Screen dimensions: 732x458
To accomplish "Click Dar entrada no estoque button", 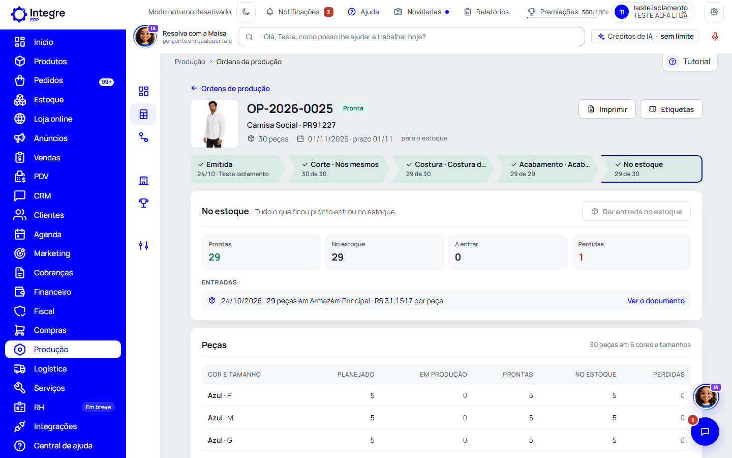I will pyautogui.click(x=636, y=212).
